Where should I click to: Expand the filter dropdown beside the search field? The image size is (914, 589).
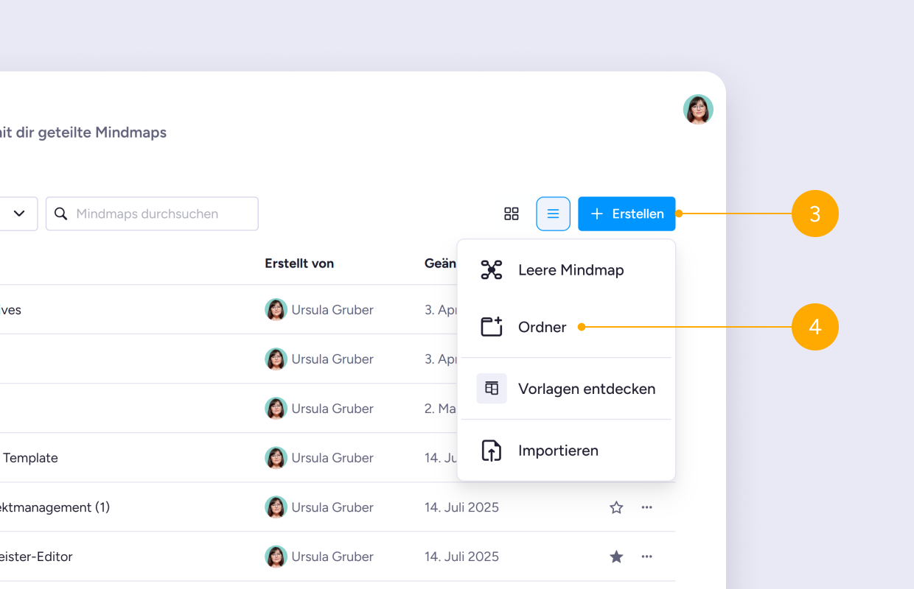point(19,214)
